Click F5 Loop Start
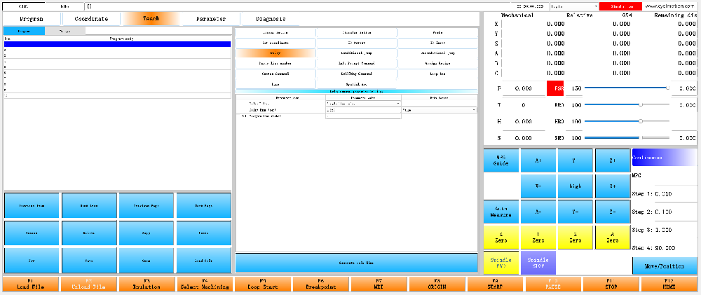This screenshot has height=295, width=701. point(263,284)
